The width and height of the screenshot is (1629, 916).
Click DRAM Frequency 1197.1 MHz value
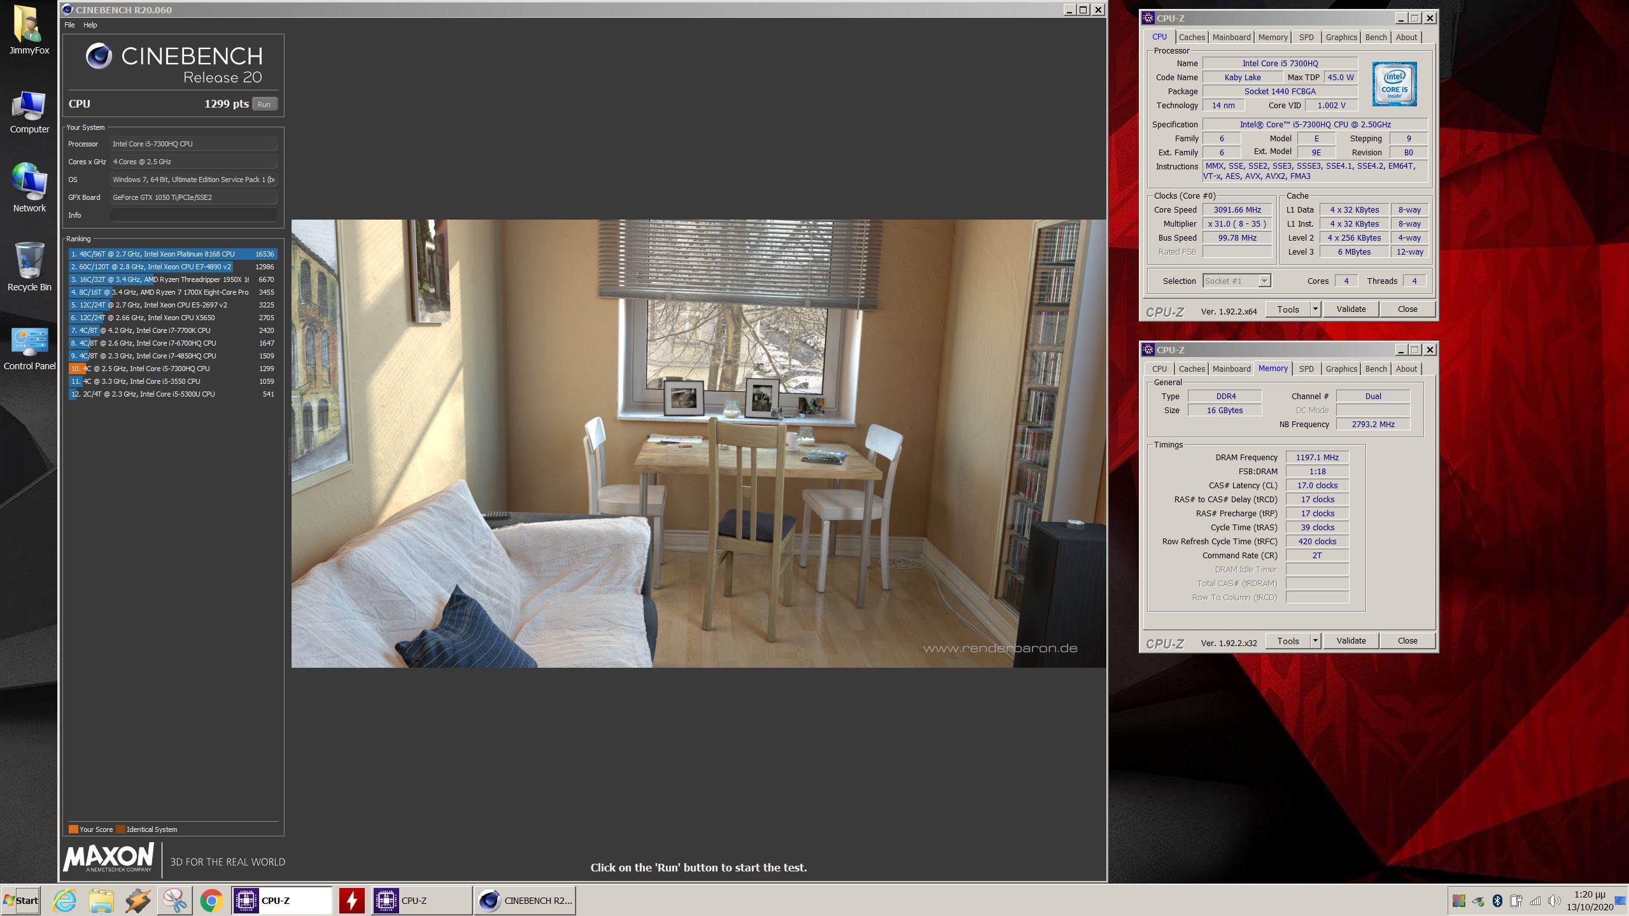(x=1317, y=458)
